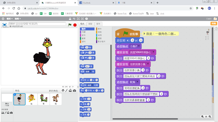Screen dimensions: 218x122
Task: Toggle full-screen stage presentation mode
Action: [4, 25]
